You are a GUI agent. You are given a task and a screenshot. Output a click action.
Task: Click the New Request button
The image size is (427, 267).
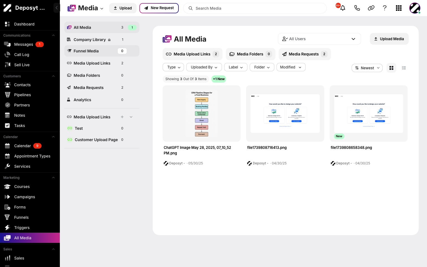point(159,8)
